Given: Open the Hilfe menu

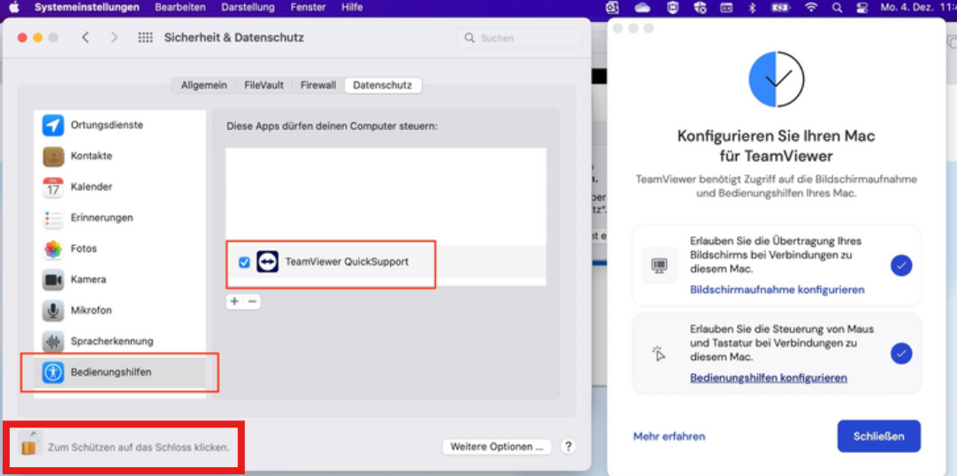Looking at the screenshot, I should point(352,7).
